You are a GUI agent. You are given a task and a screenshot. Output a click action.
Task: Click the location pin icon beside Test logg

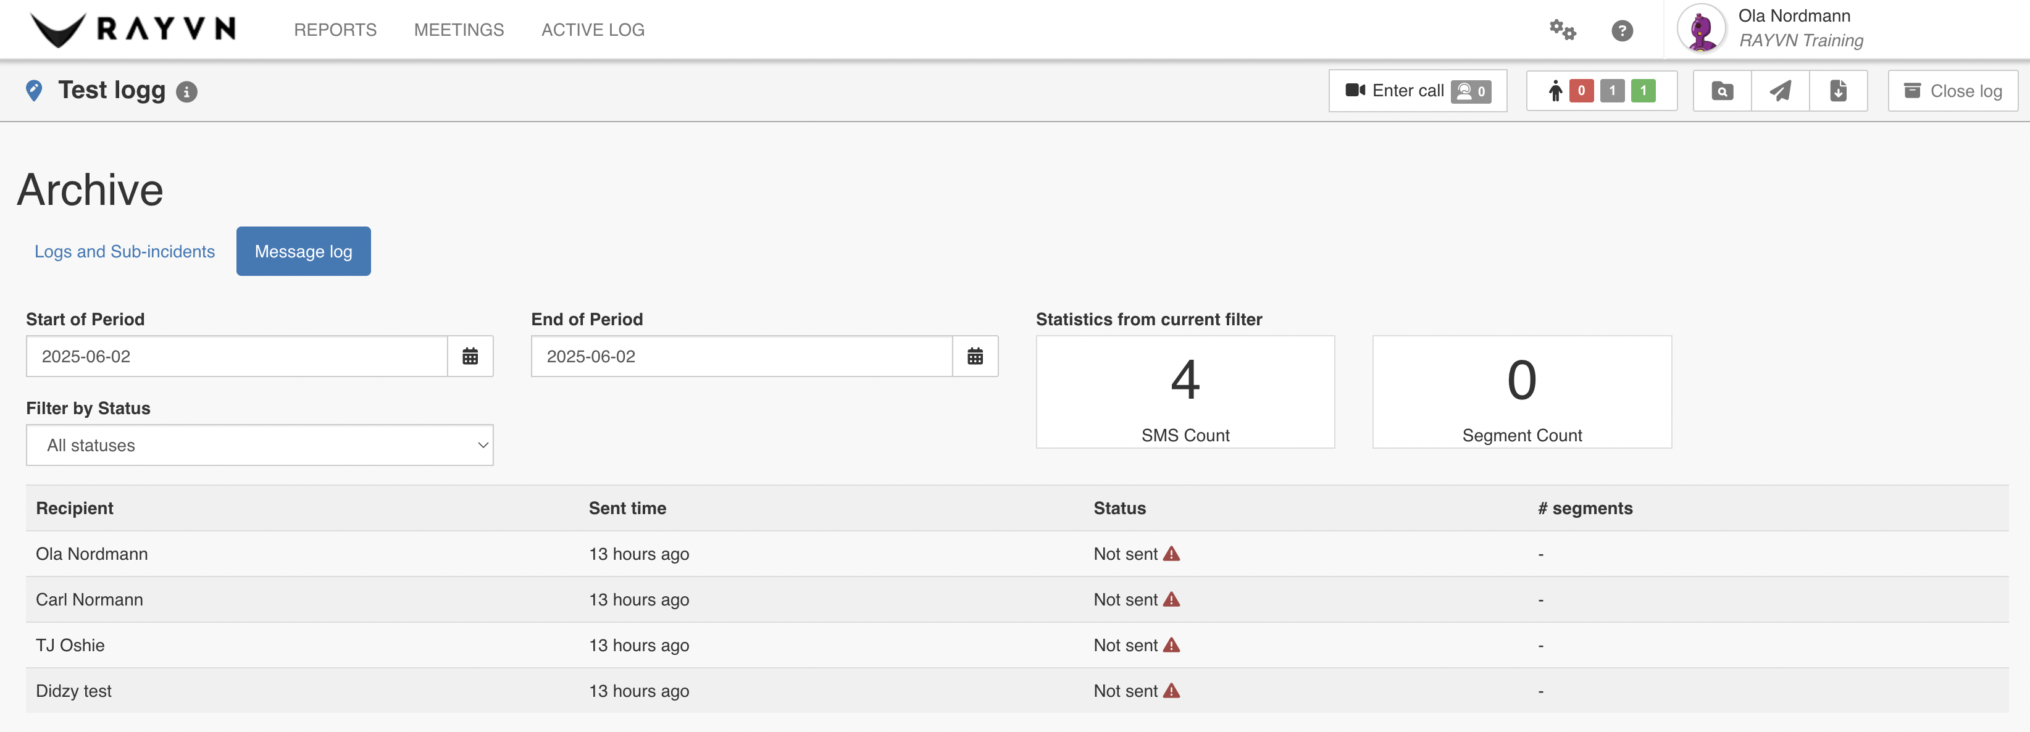tap(34, 91)
